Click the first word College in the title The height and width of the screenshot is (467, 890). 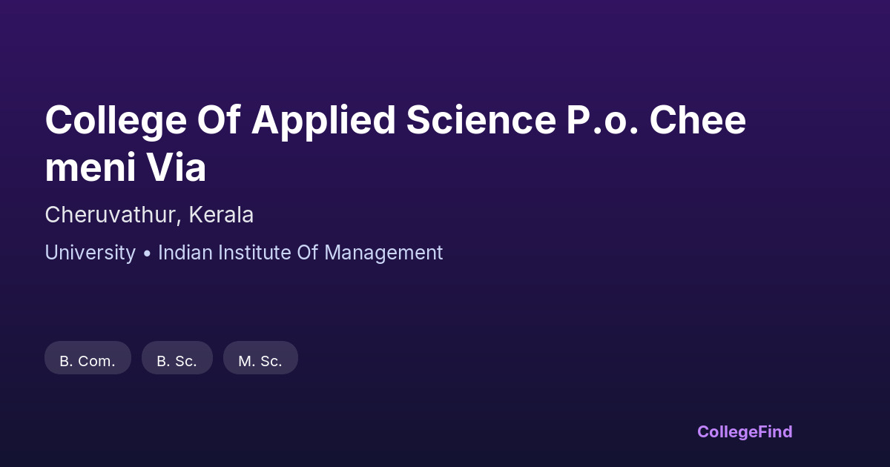117,120
